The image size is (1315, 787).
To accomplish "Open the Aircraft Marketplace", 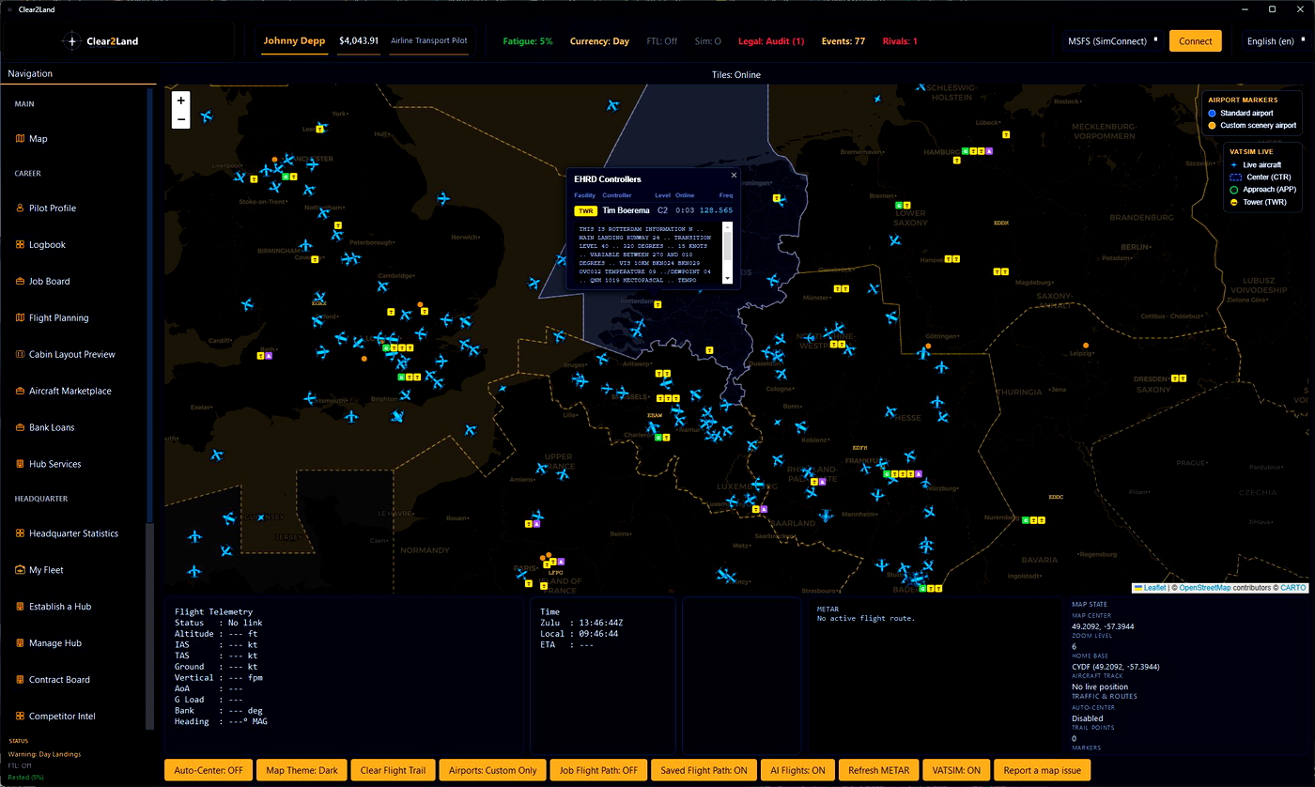I will click(63, 392).
